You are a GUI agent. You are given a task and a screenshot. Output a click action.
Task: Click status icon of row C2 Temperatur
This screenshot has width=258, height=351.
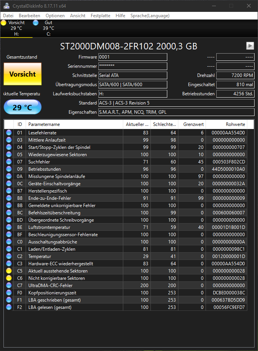pos(9,256)
